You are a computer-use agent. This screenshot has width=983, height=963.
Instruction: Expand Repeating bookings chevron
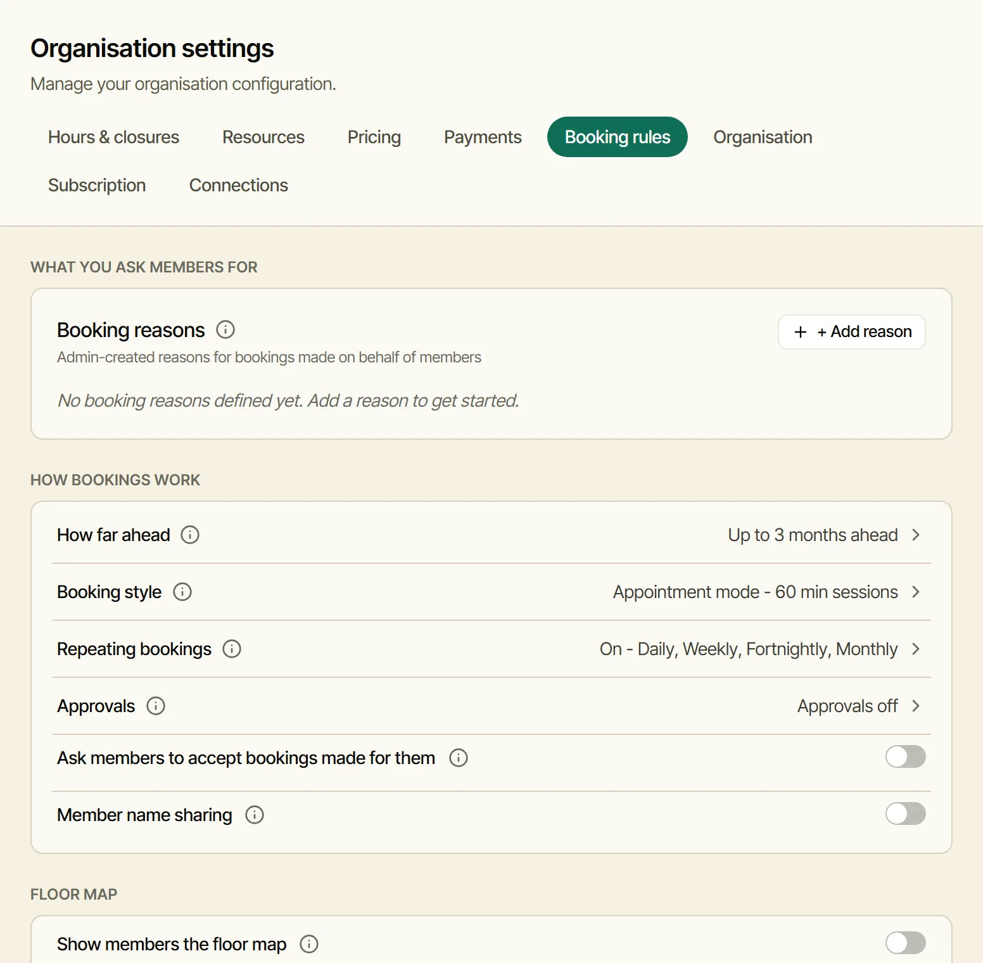916,649
